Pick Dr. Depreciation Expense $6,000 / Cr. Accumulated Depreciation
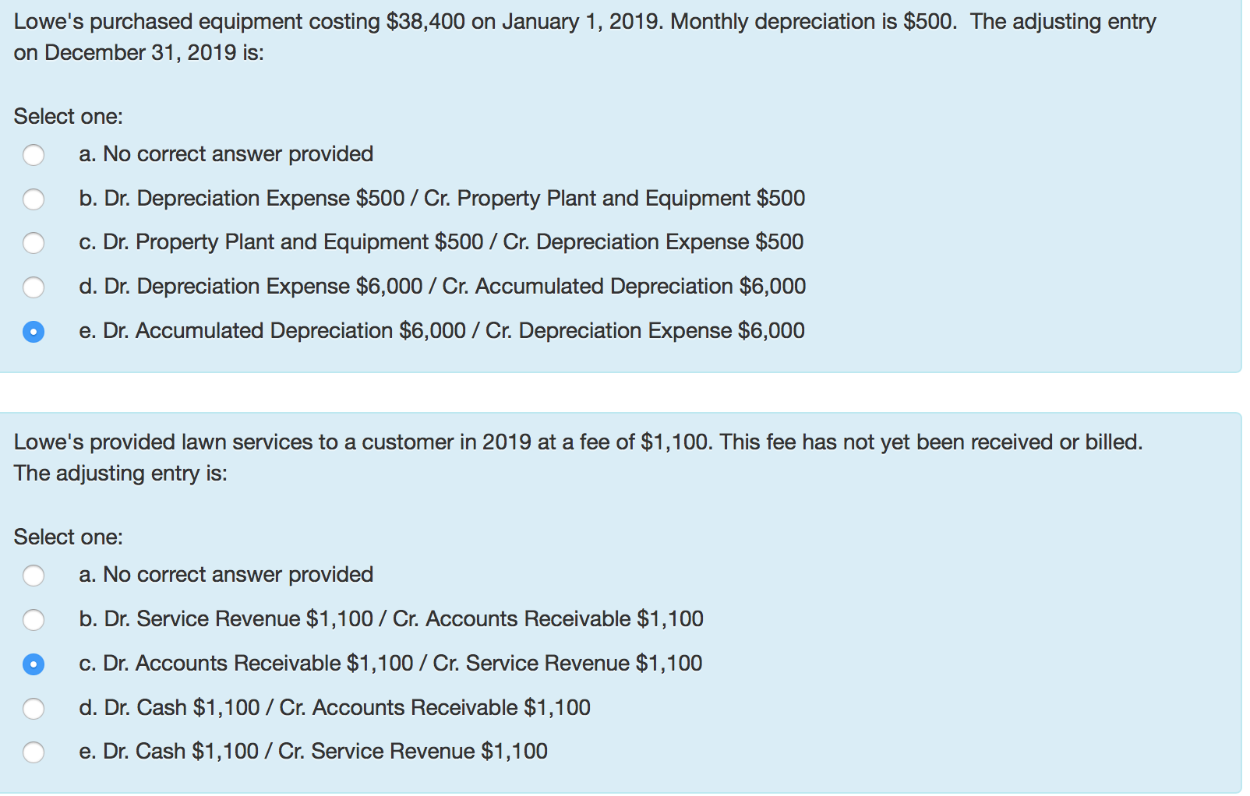 coord(34,287)
